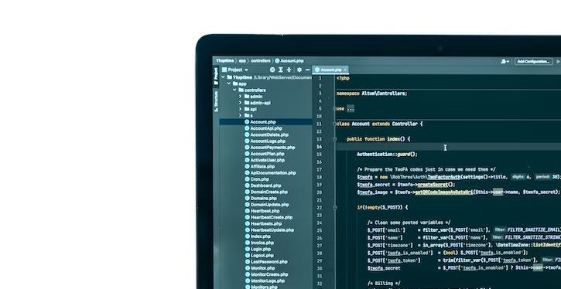Close the Account.php editor tab

click(345, 70)
